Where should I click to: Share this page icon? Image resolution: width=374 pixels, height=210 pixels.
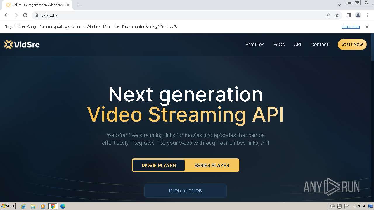pyautogui.click(x=328, y=15)
